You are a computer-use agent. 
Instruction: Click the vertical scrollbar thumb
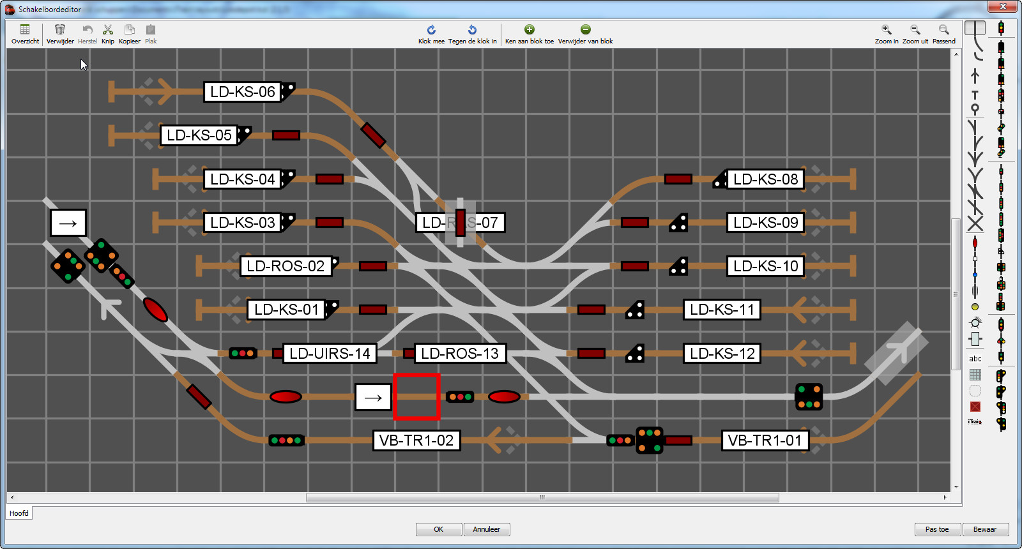point(956,294)
